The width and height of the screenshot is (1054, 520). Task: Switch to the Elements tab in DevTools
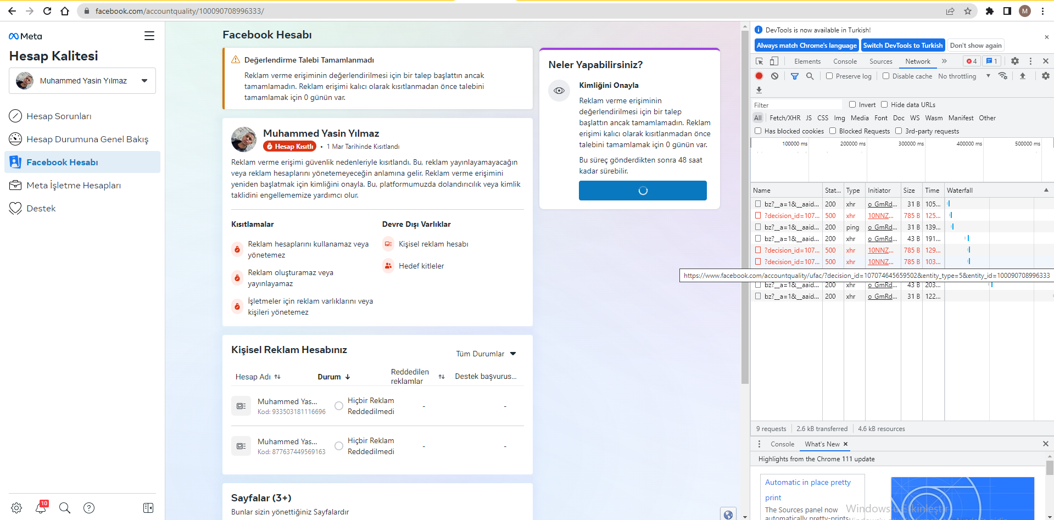[x=807, y=61]
